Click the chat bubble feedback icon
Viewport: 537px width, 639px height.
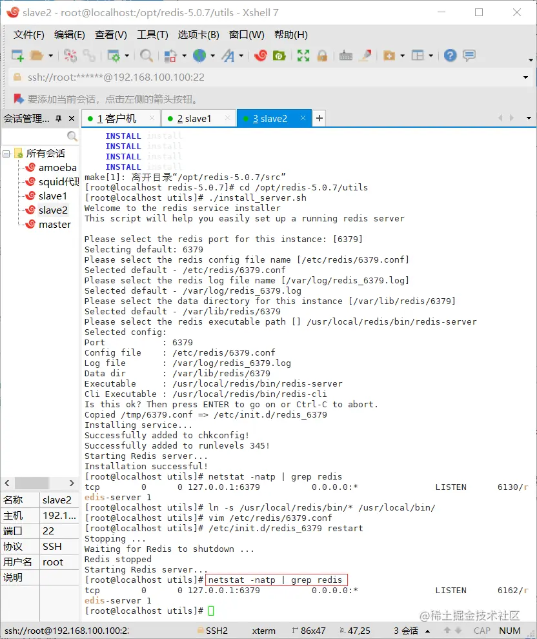tap(469, 56)
